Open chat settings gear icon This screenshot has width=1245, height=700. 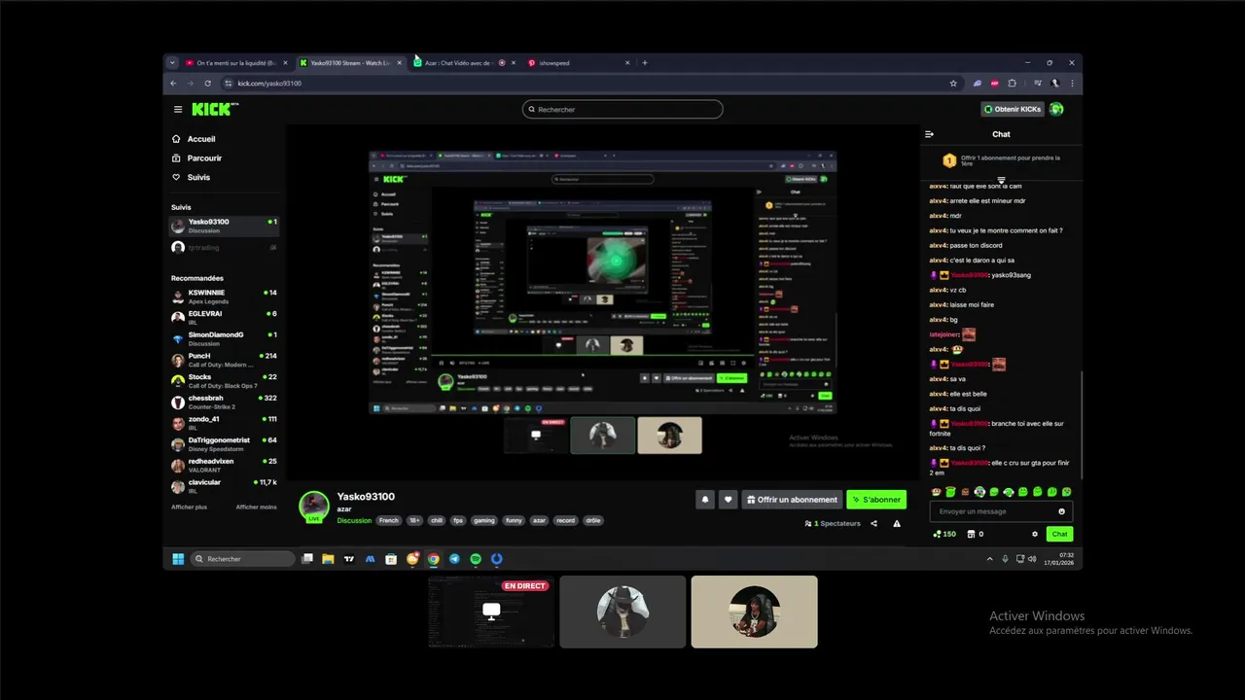pos(1035,534)
